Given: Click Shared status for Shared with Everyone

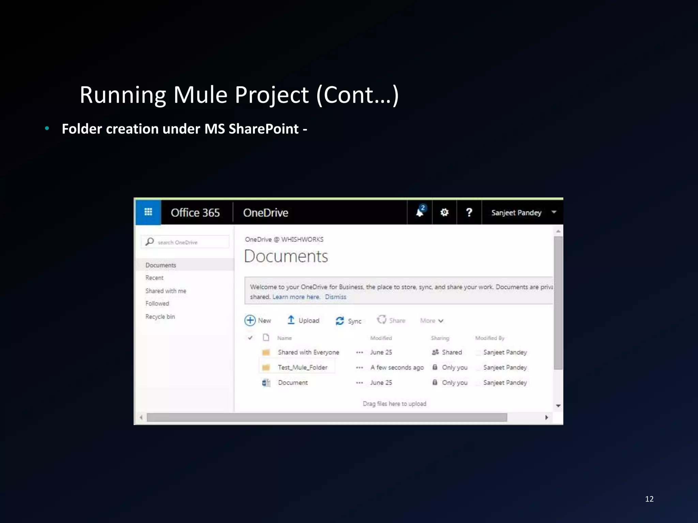Looking at the screenshot, I should click(x=452, y=352).
